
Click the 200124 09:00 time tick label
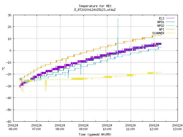[x=83, y=127]
